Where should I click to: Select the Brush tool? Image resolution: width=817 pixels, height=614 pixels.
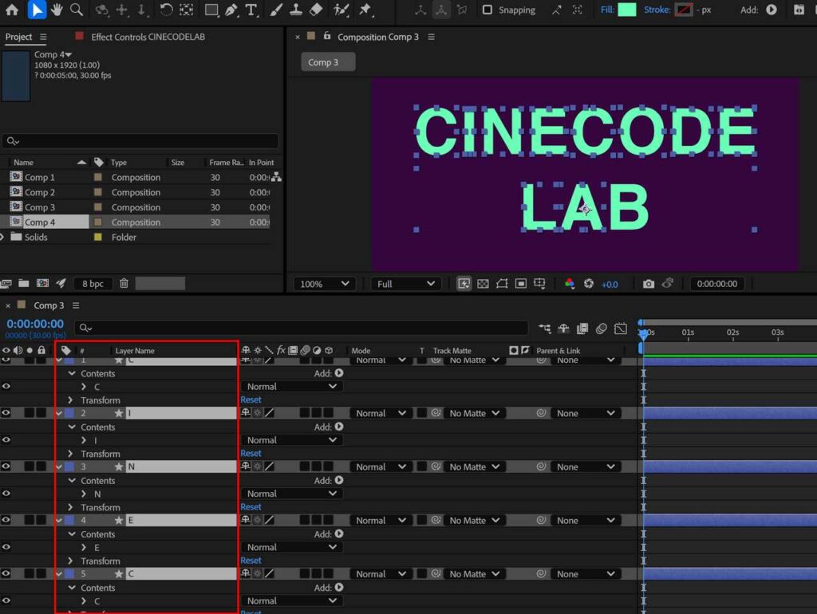pos(276,10)
